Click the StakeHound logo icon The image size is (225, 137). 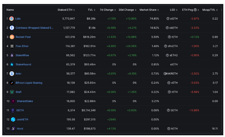[x=12, y=64]
